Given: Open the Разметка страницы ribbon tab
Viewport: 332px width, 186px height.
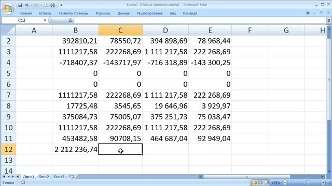Looking at the screenshot, I should [73, 13].
